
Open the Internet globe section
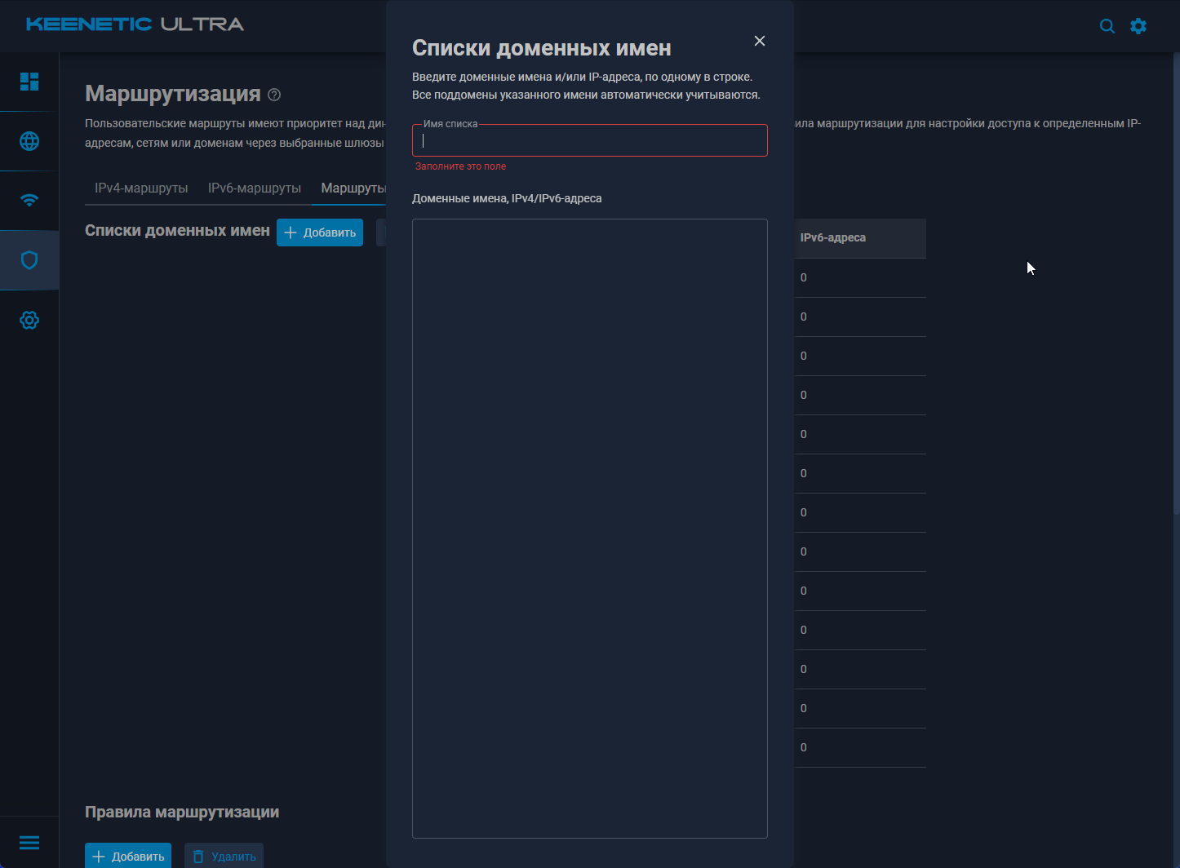click(29, 141)
